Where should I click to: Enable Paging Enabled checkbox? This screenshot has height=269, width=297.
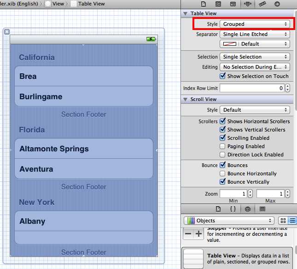(222, 146)
